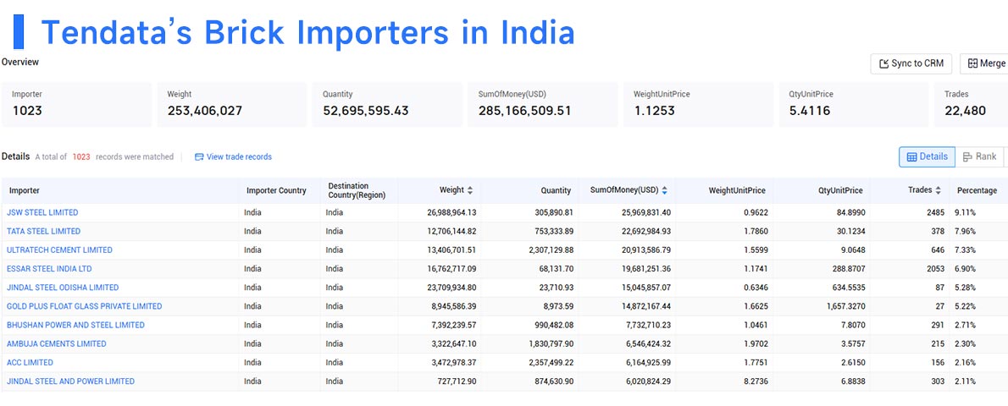This screenshot has width=1008, height=406.
Task: Open View trade records link
Action: 239,156
